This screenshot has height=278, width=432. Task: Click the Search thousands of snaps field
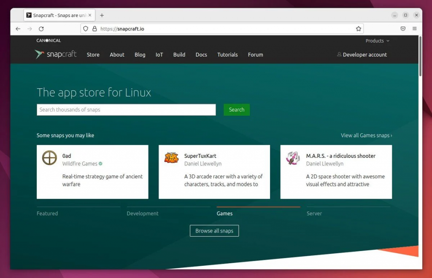click(126, 110)
